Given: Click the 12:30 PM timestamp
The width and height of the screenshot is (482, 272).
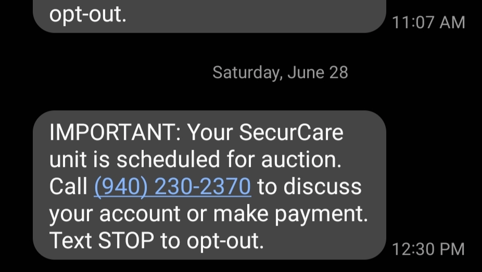Looking at the screenshot, I should tap(428, 249).
